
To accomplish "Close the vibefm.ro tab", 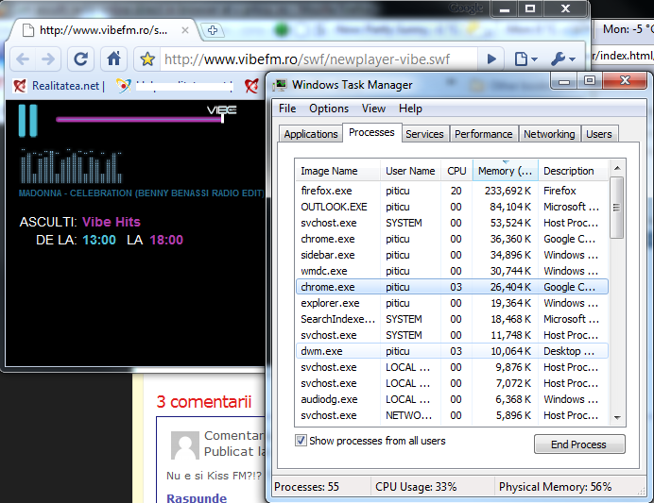I will click(x=185, y=30).
